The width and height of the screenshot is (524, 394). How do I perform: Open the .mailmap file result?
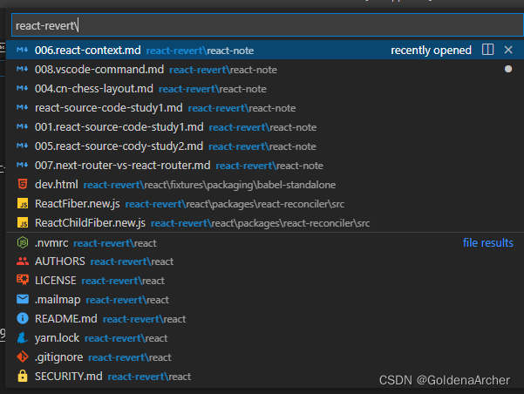tap(58, 300)
